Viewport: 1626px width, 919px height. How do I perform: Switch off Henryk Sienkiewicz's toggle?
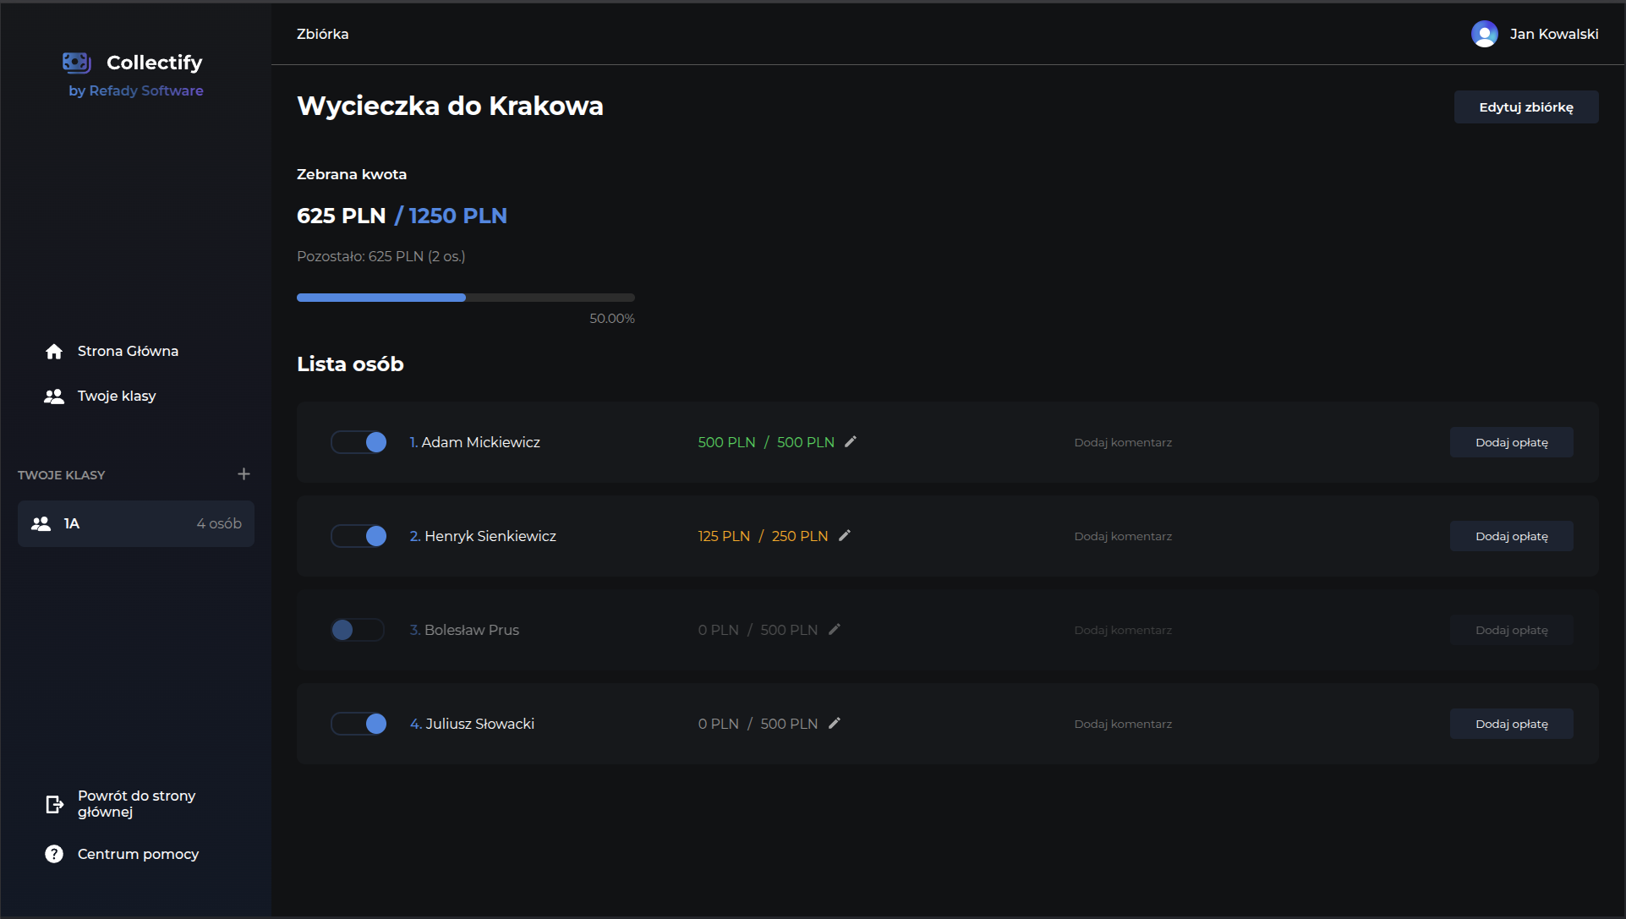[359, 536]
